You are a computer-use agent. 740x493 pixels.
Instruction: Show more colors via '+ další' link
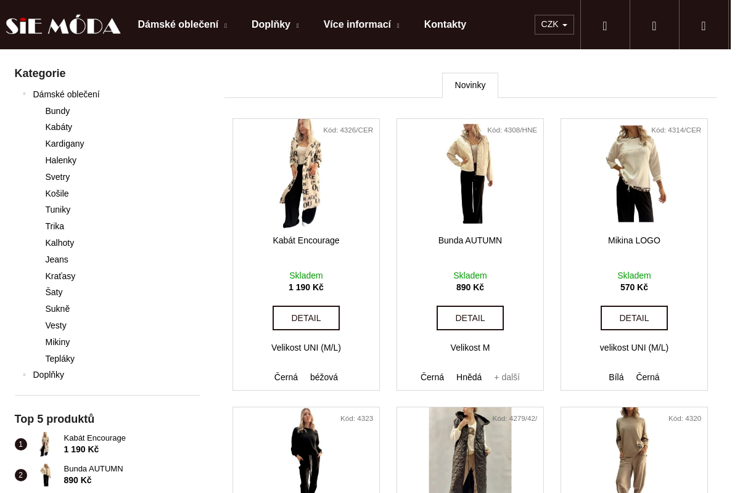(x=506, y=377)
